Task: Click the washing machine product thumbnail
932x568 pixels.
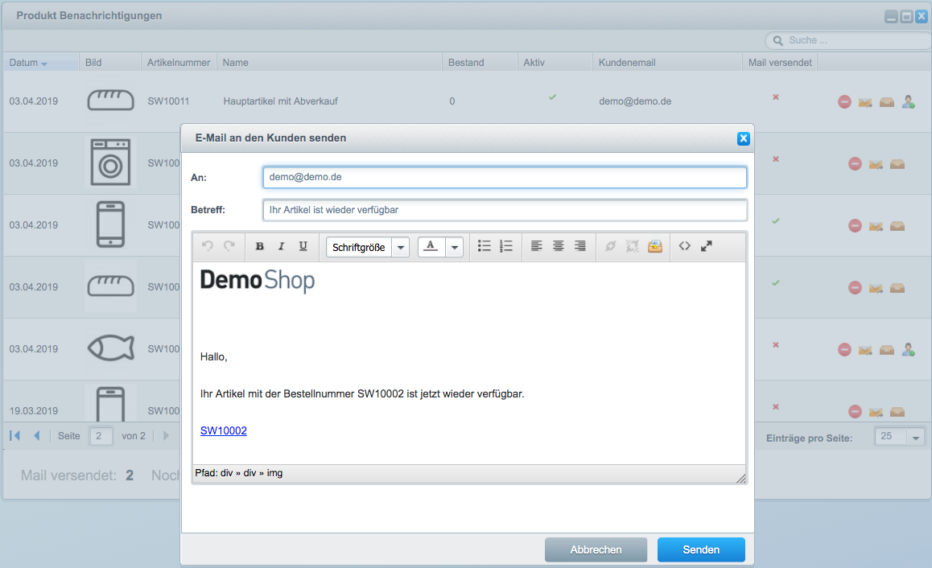Action: point(110,163)
